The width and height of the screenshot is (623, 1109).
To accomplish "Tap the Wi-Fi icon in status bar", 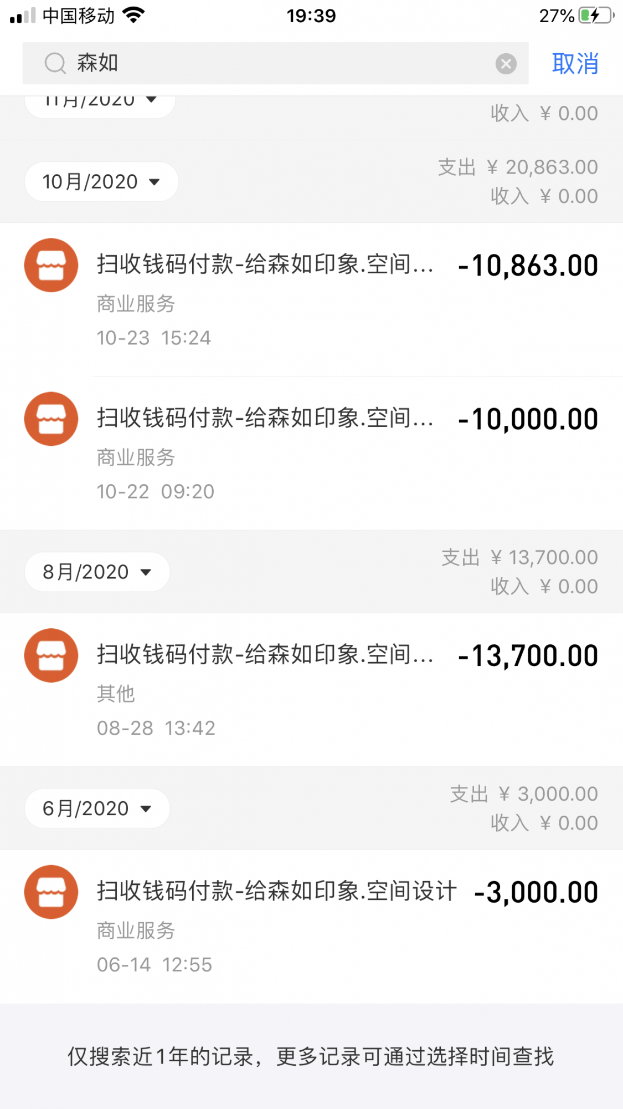I will pyautogui.click(x=133, y=16).
